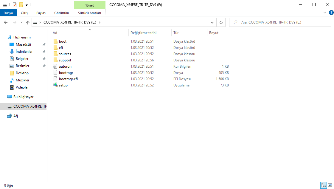Click the '1.506 KB' size of bootmgr.efi
This screenshot has width=334, height=189.
(222, 79)
